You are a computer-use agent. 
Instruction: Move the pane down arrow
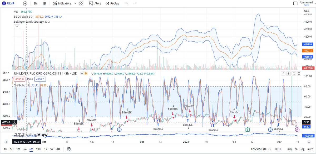[x=289, y=73]
